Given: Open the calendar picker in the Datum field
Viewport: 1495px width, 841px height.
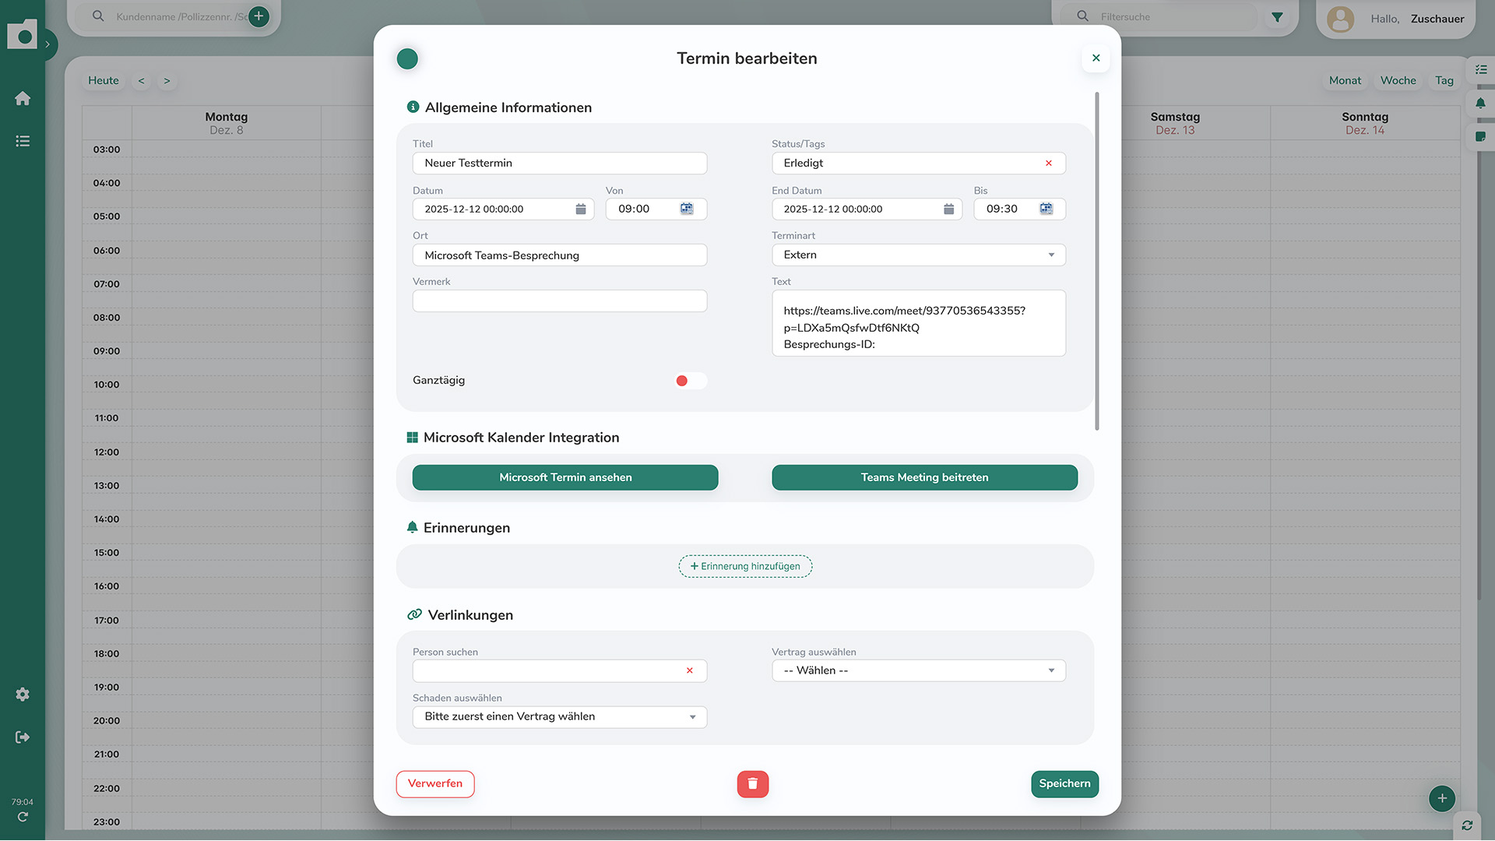Looking at the screenshot, I should pos(581,209).
